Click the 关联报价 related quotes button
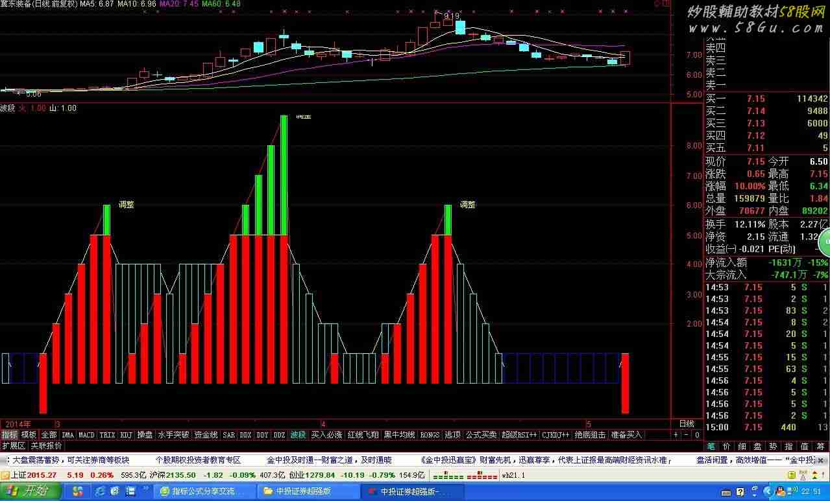Image resolution: width=830 pixels, height=501 pixels. [x=46, y=446]
